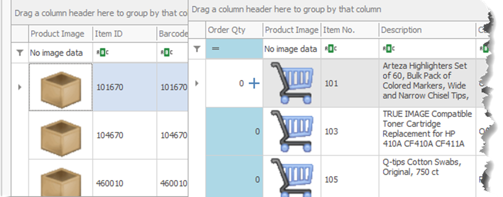Select the shopping cart image for item 101
The height and width of the screenshot is (197, 503).
click(292, 83)
